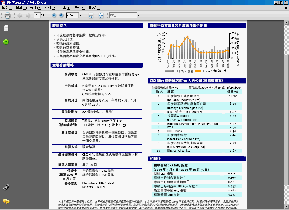Click the Infosys Technologies Ltd text
This screenshot has width=289, height=210.
coord(185,108)
